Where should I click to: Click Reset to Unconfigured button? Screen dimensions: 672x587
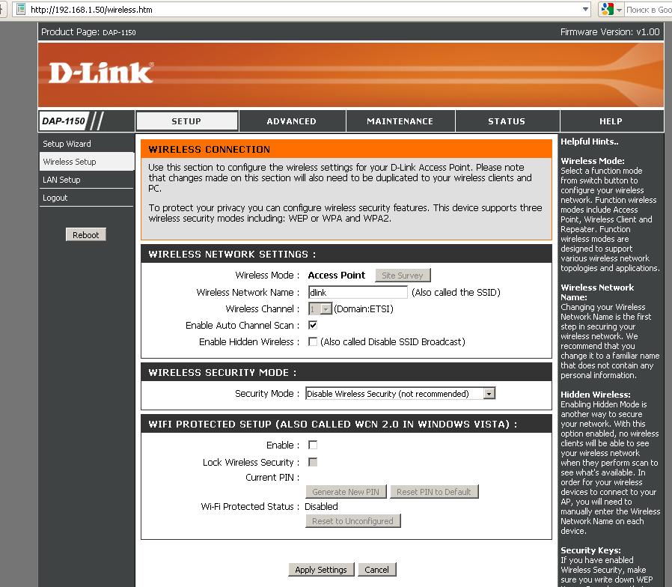[352, 521]
